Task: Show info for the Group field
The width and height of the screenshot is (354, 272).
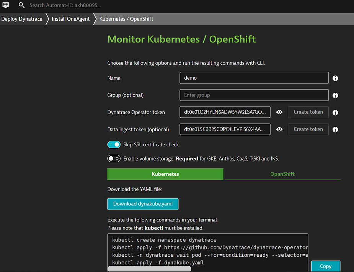Action: [335, 95]
